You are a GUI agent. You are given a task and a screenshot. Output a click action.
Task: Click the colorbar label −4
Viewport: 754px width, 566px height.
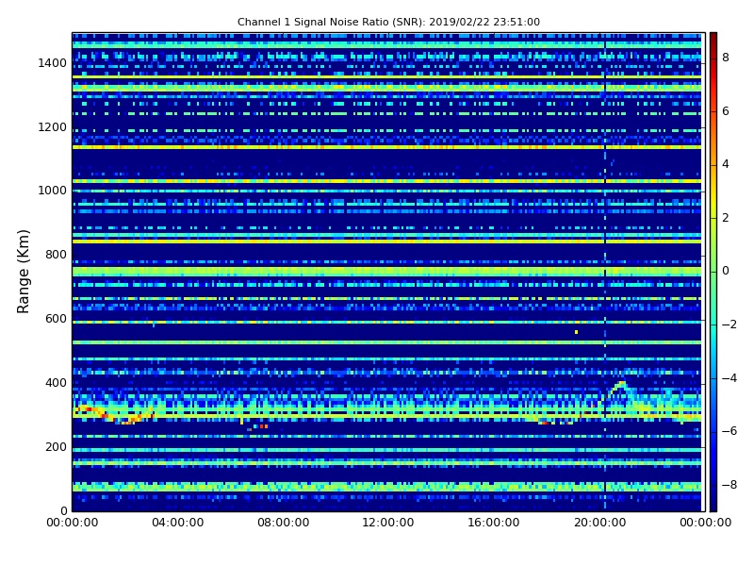729,378
